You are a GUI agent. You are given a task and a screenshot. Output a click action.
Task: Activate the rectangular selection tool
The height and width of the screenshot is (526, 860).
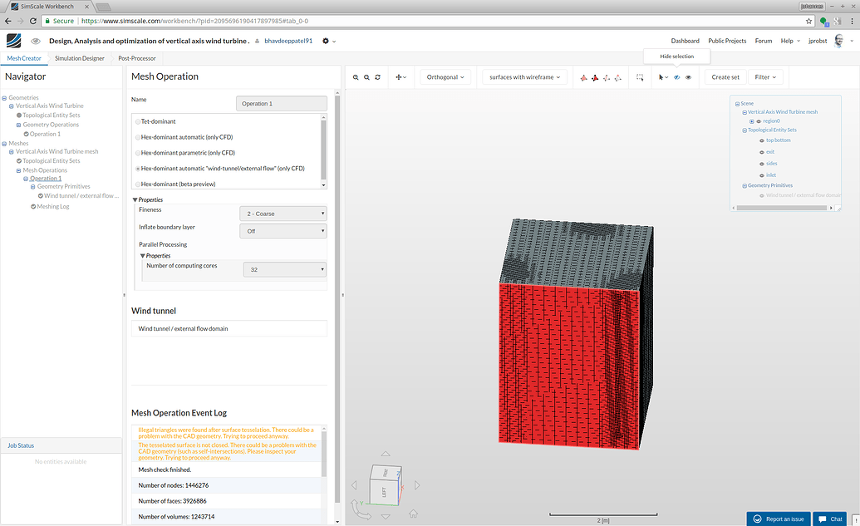tap(640, 76)
